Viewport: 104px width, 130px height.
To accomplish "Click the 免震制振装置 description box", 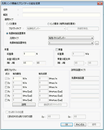I will click(85, 78).
